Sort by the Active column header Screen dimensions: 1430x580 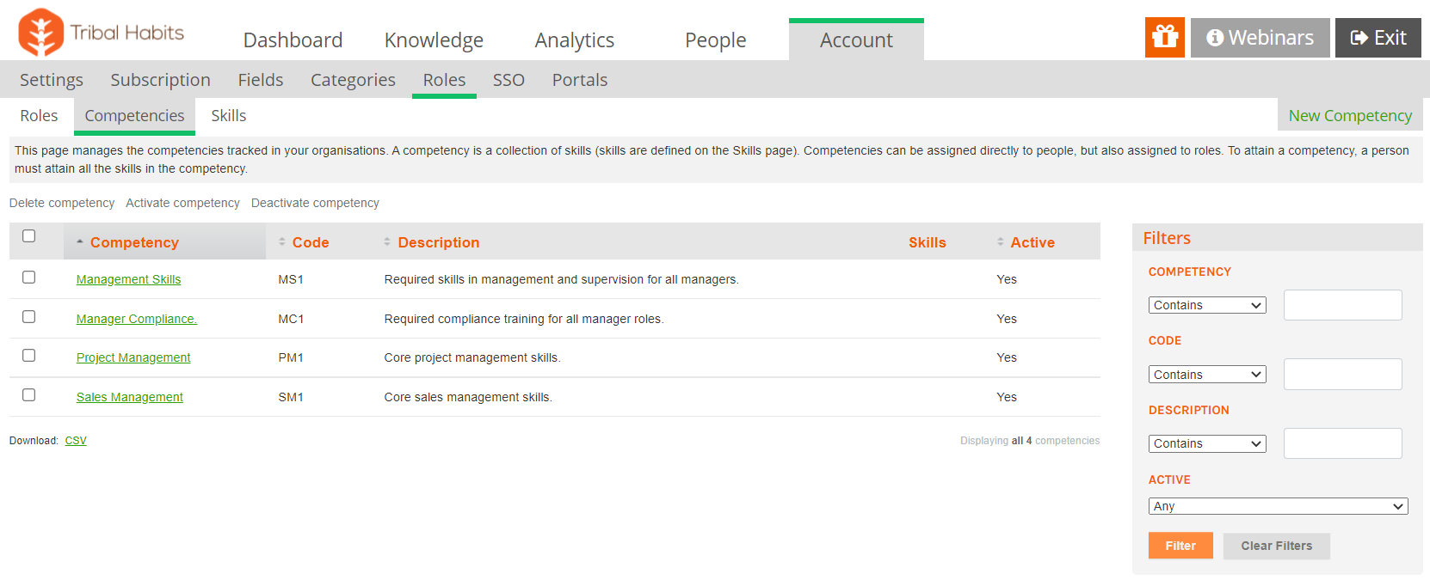[x=1032, y=242]
